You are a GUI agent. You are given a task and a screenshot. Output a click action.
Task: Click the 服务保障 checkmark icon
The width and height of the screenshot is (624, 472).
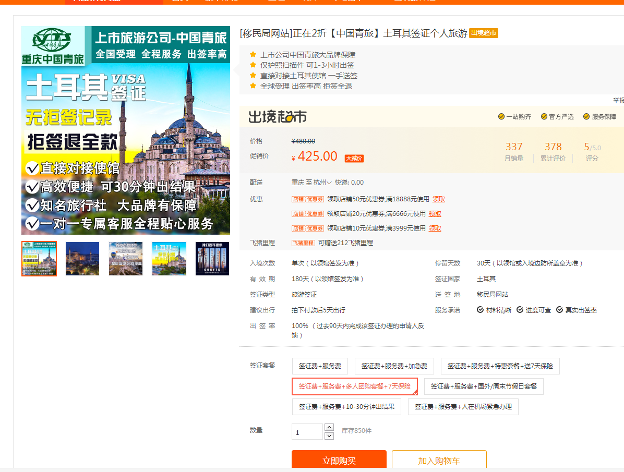click(x=586, y=117)
